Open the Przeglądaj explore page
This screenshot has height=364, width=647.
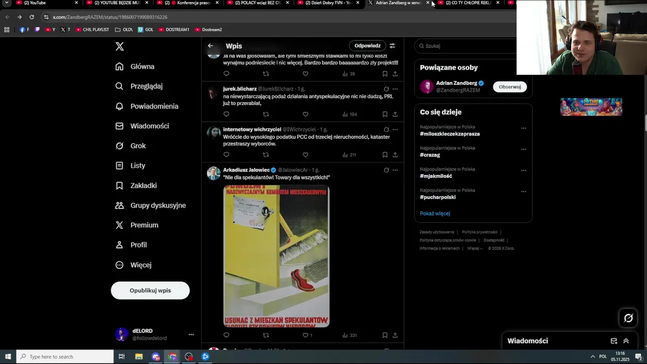click(139, 86)
